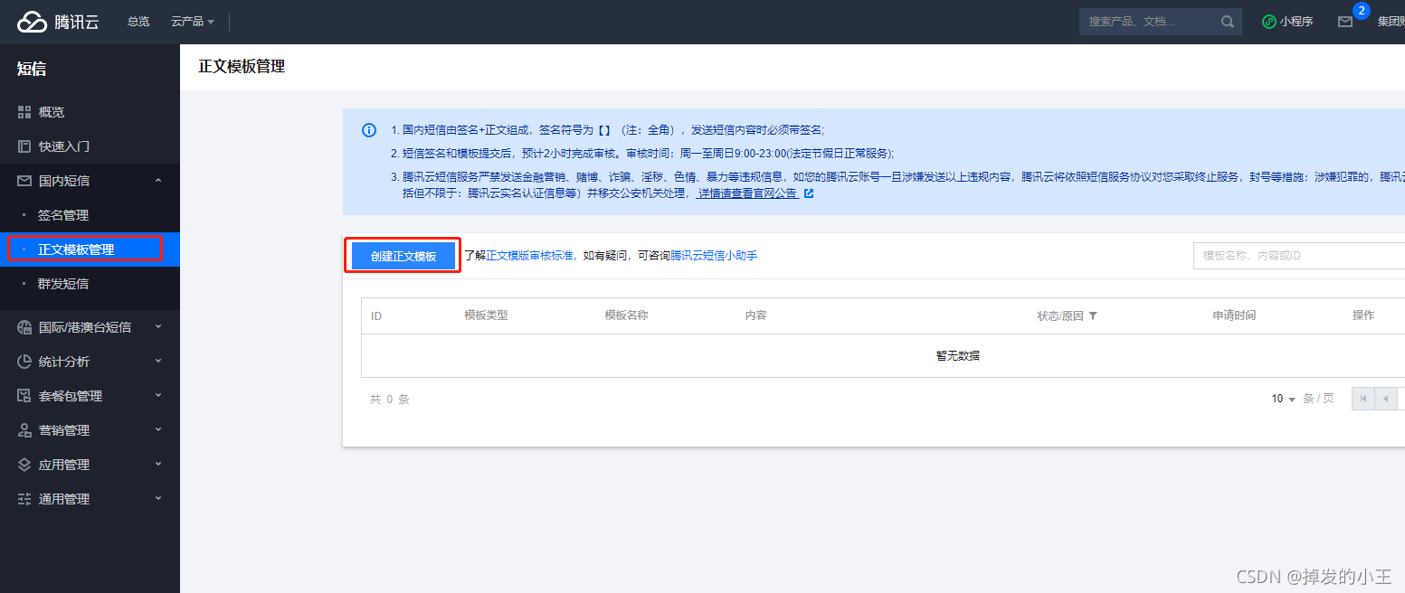Open 总览 in top navigation
Screen dimensions: 1405x593
(138, 22)
